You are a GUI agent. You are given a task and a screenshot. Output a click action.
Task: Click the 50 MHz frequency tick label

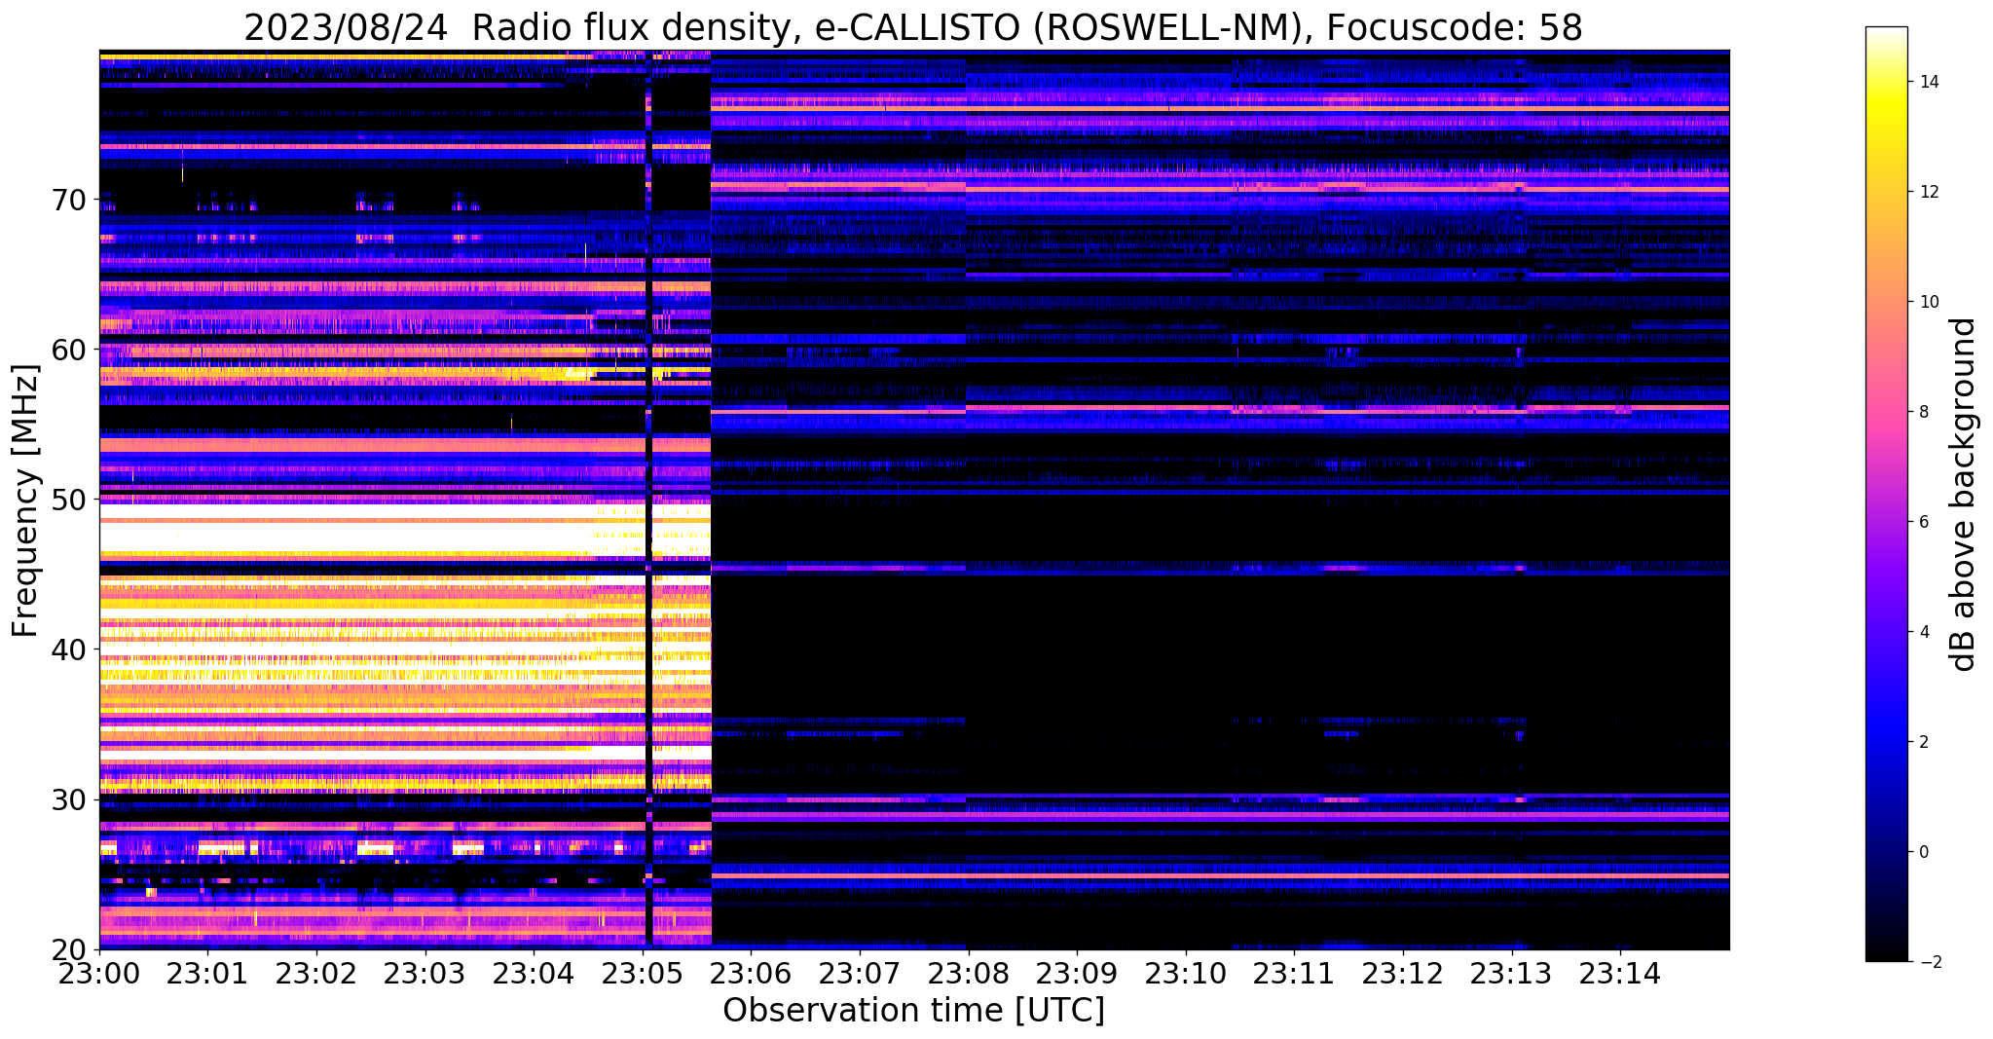[69, 500]
